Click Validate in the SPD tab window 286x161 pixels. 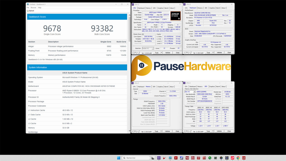(219, 131)
